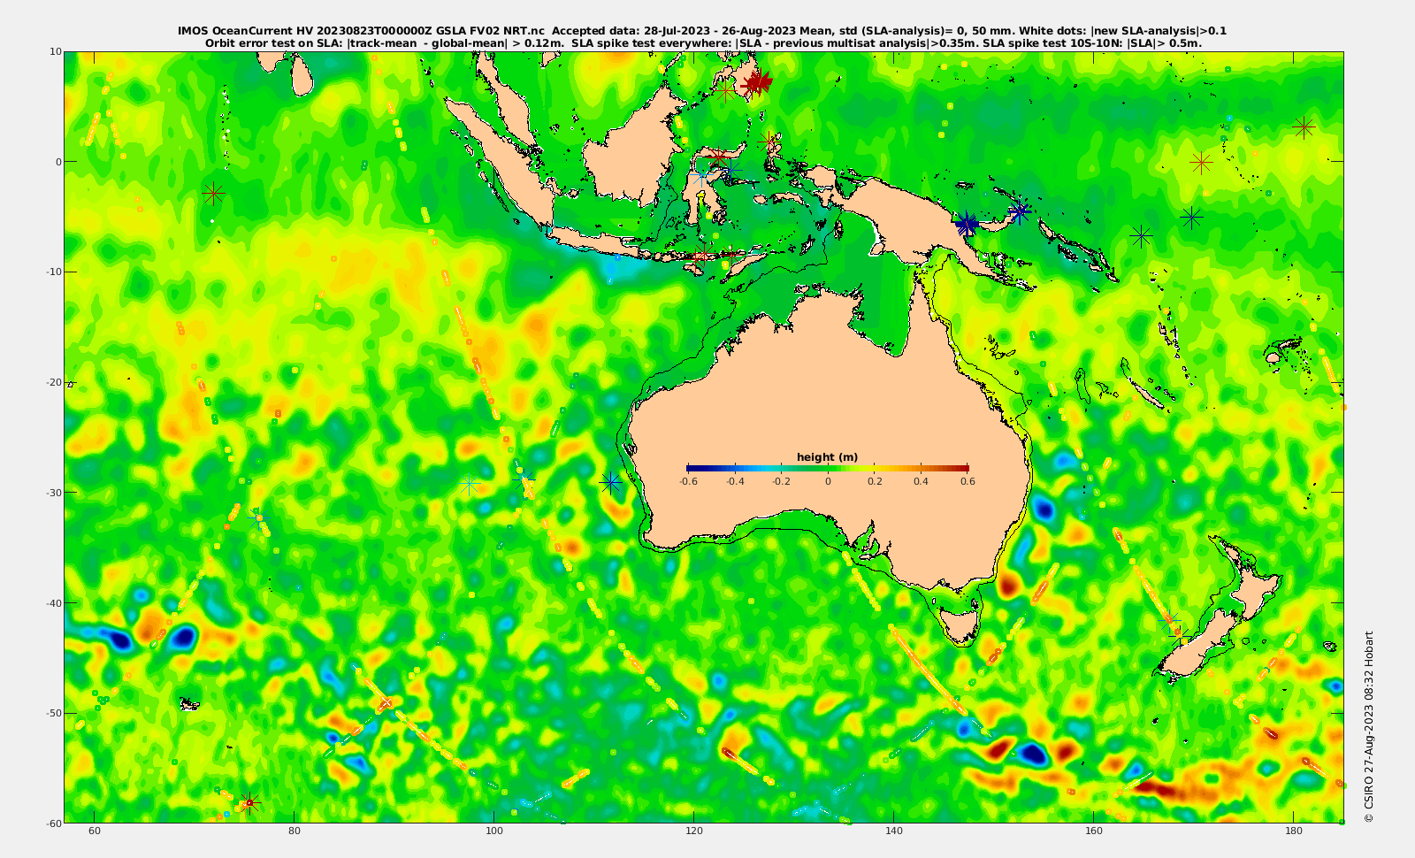
Task: Click the red-green asterisk near 72°E, 3°S
Action: [213, 193]
